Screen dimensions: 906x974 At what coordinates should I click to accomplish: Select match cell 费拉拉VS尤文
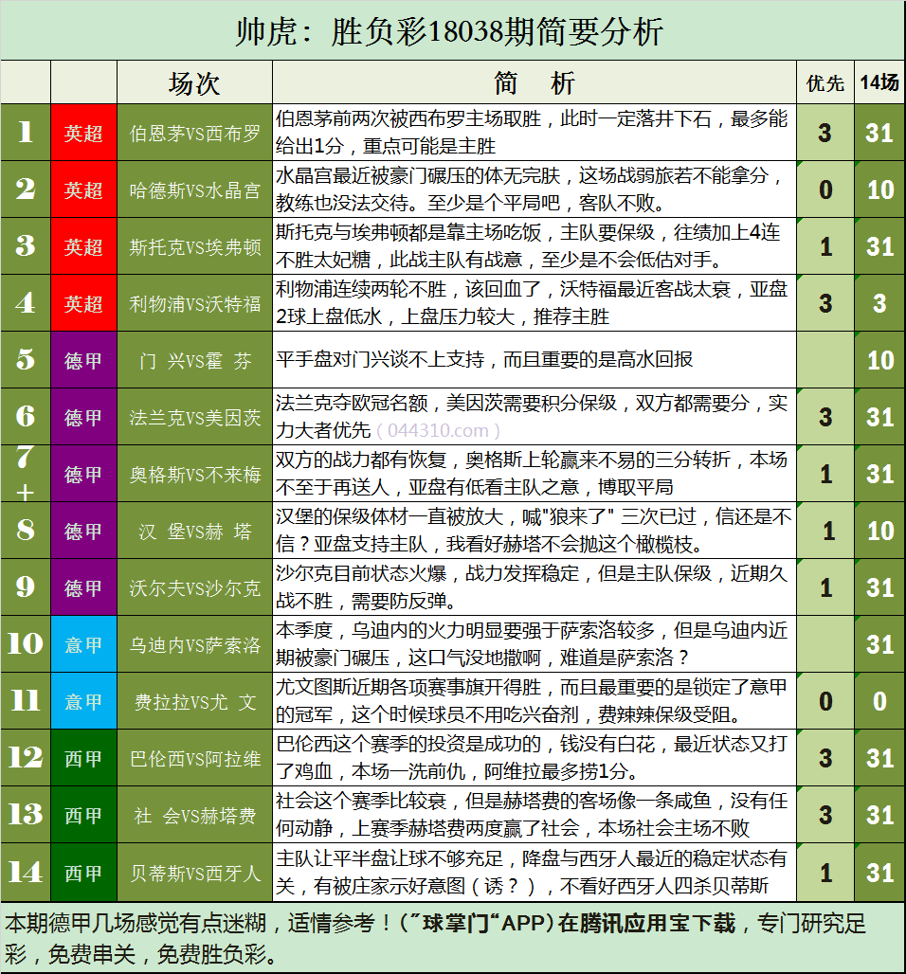pos(194,701)
